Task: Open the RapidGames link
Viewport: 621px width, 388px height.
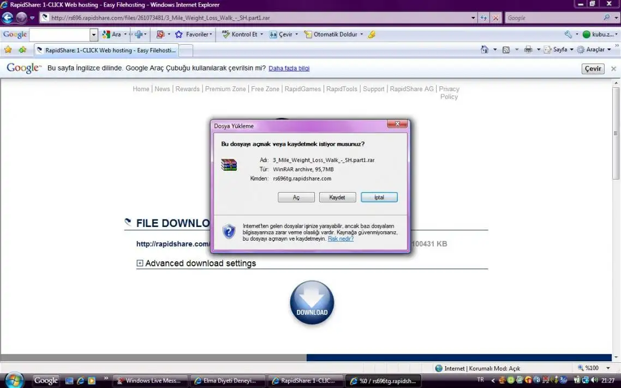Action: [x=302, y=89]
